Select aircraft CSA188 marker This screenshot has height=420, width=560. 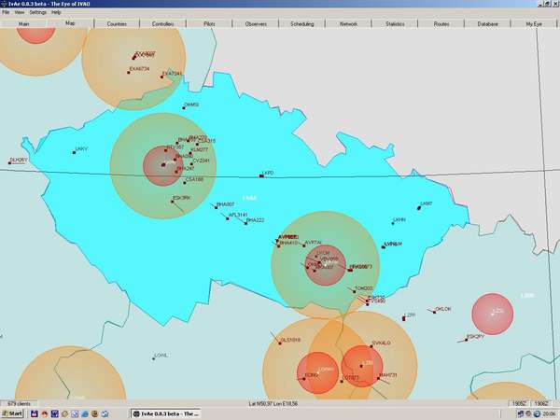click(185, 183)
